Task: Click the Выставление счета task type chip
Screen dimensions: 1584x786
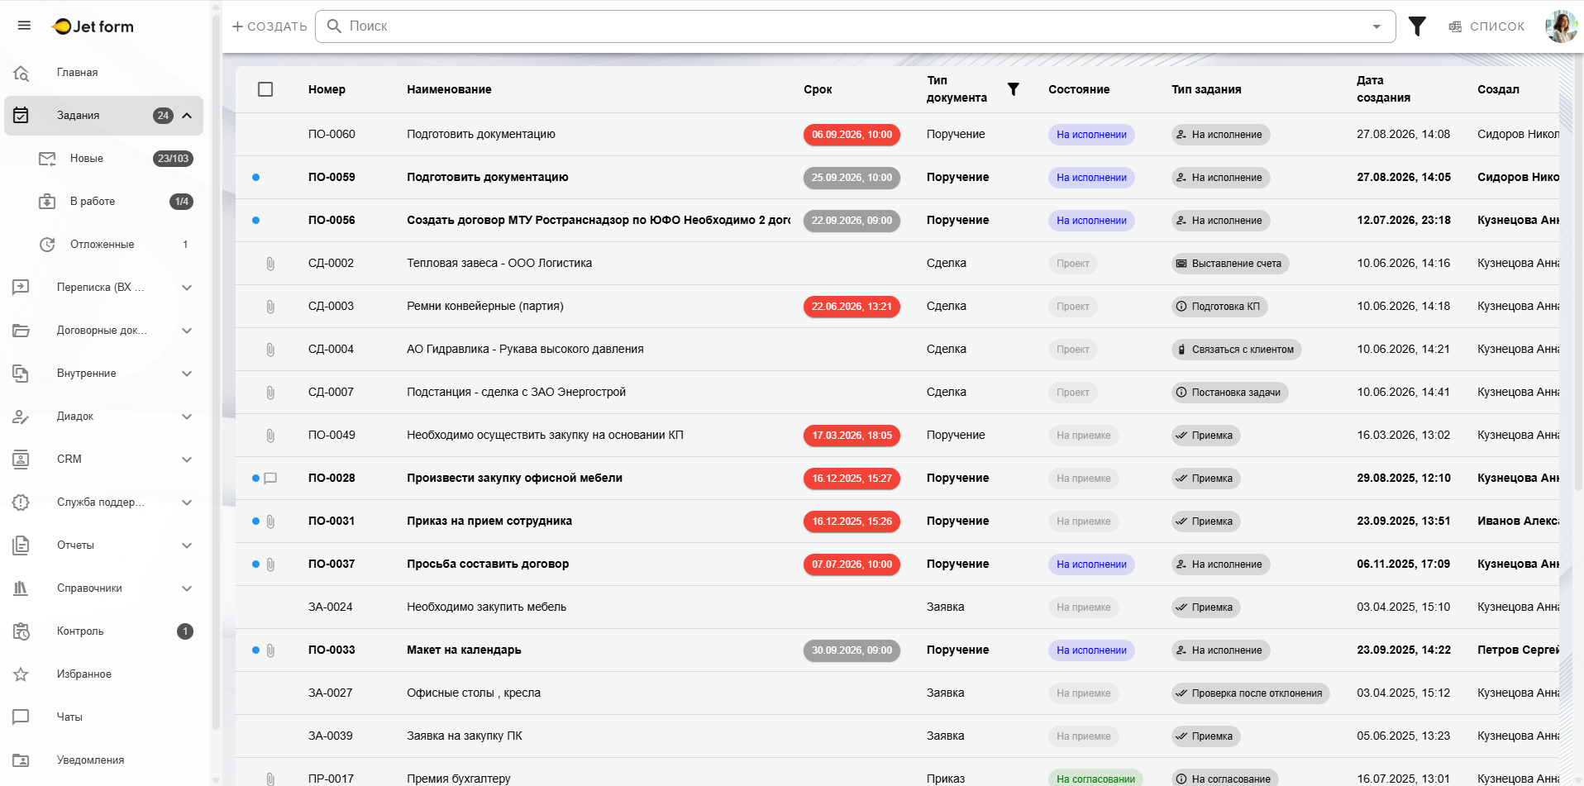Action: (x=1230, y=264)
